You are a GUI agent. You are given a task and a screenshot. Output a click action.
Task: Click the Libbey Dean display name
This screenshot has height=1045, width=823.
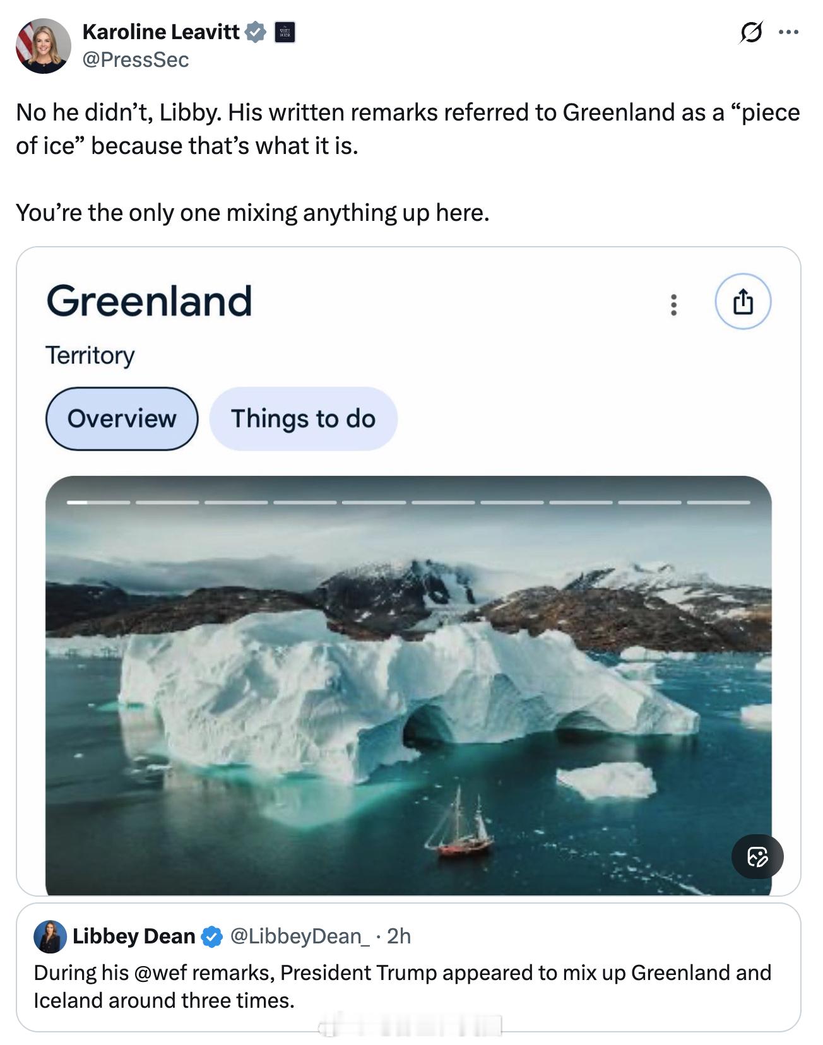[134, 936]
